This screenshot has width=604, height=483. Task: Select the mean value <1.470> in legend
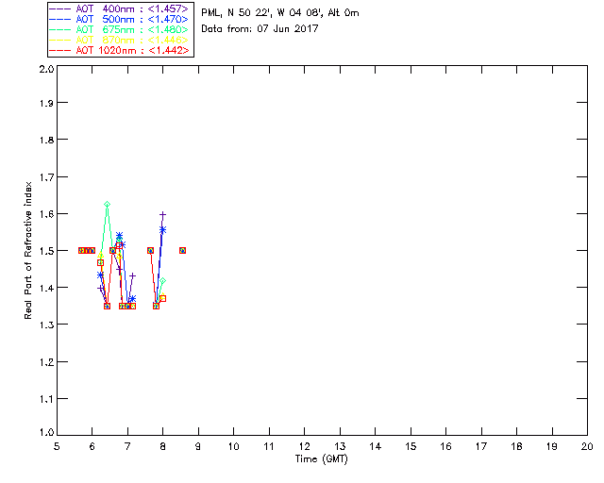click(x=168, y=19)
